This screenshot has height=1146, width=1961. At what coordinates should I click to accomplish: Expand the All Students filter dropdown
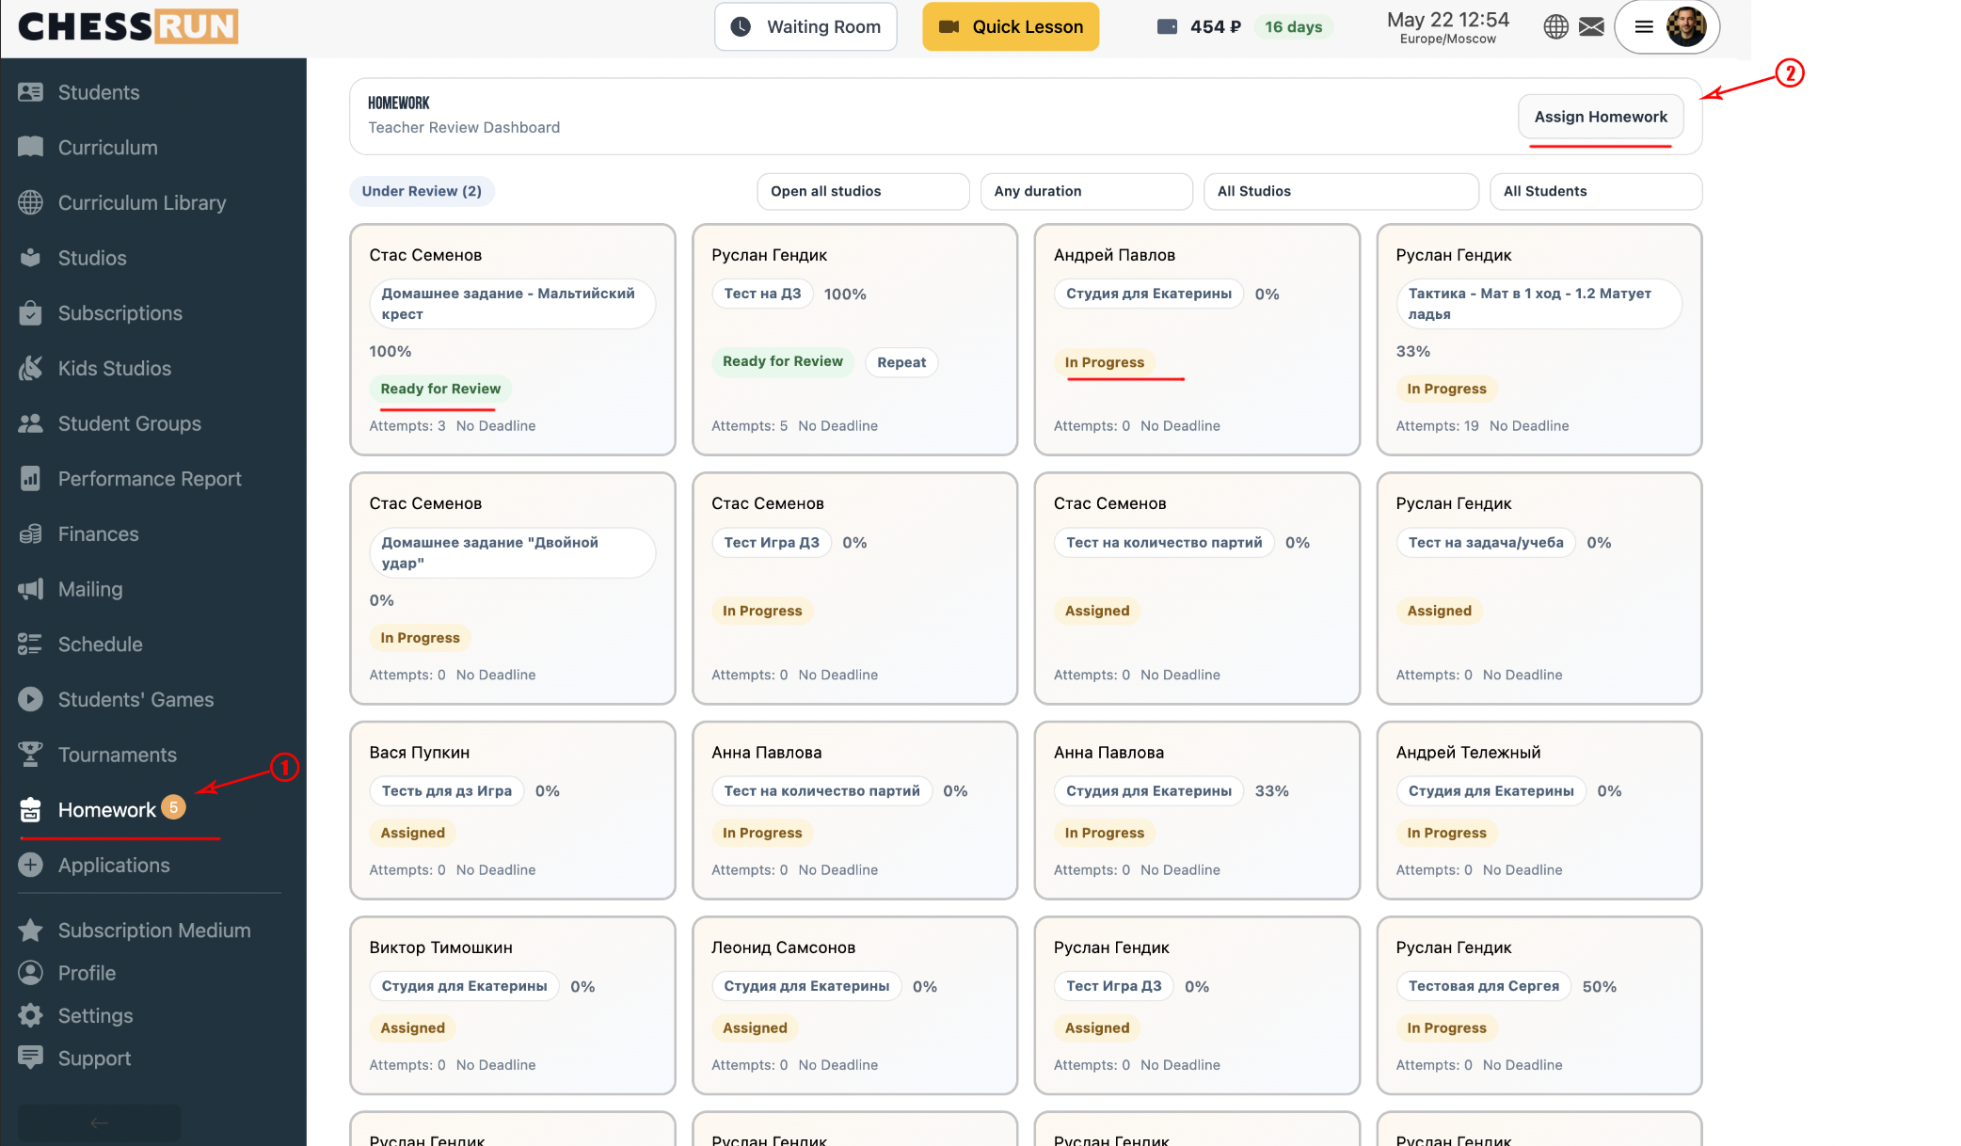(x=1596, y=191)
